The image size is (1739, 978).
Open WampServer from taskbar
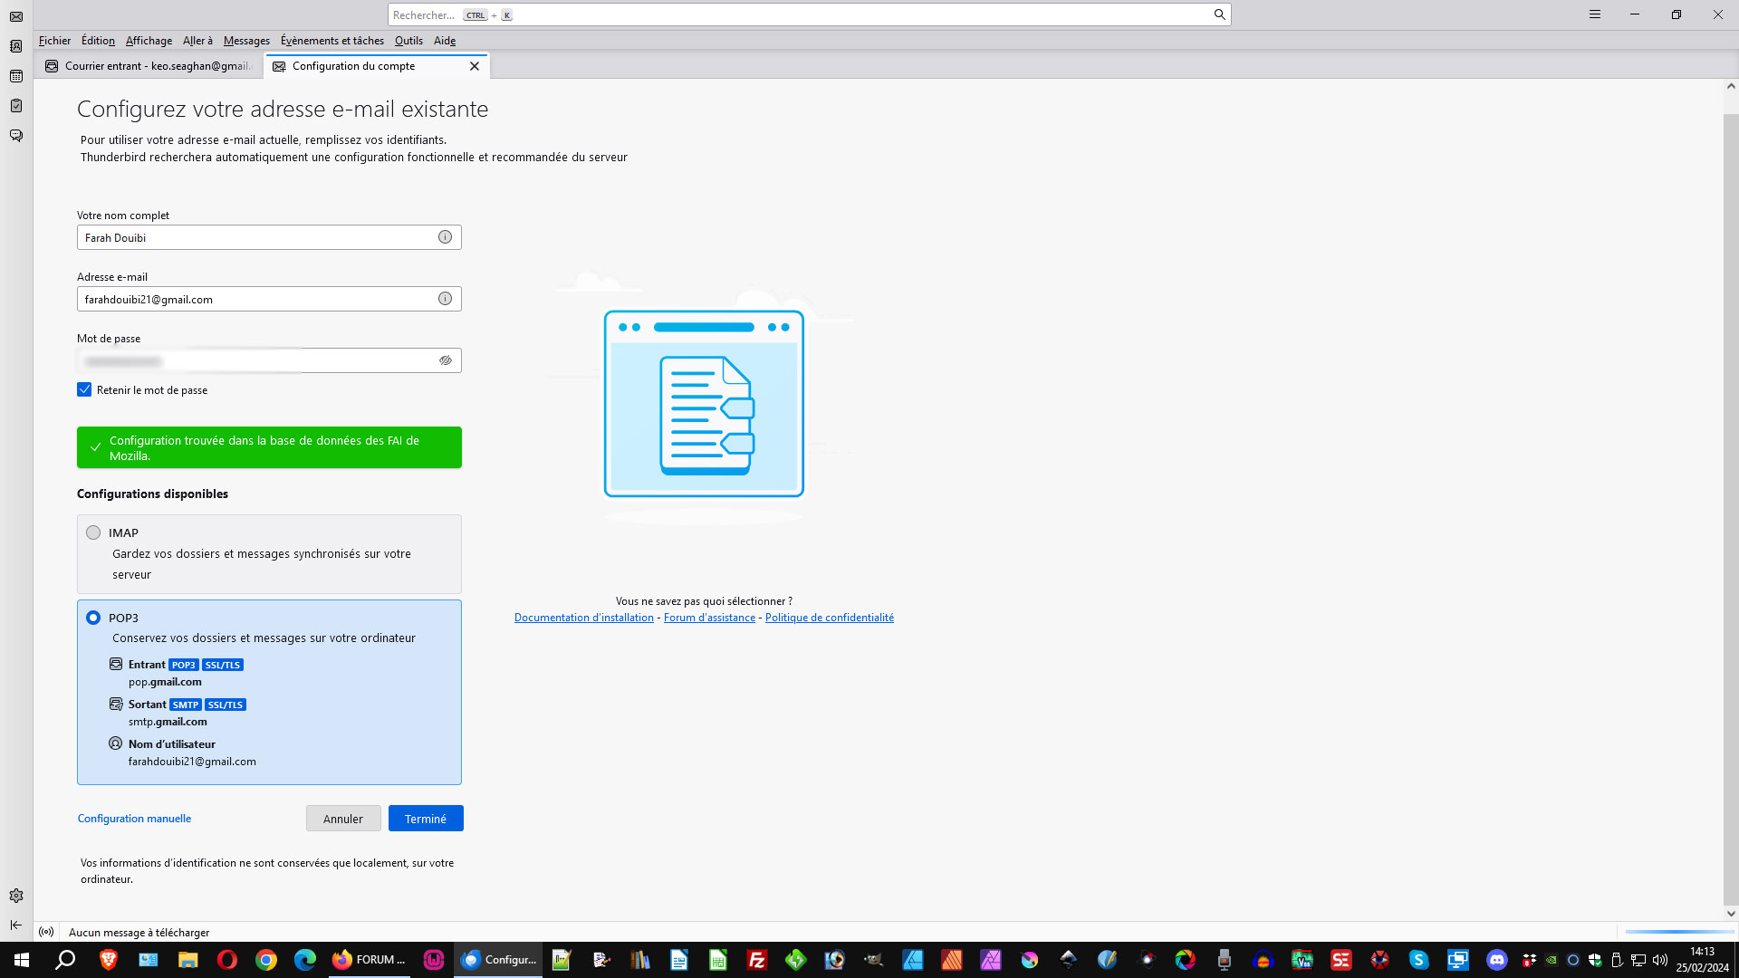434,960
